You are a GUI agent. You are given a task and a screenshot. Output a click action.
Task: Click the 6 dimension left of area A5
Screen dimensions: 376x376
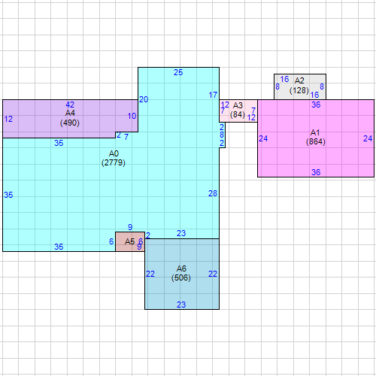(x=111, y=241)
